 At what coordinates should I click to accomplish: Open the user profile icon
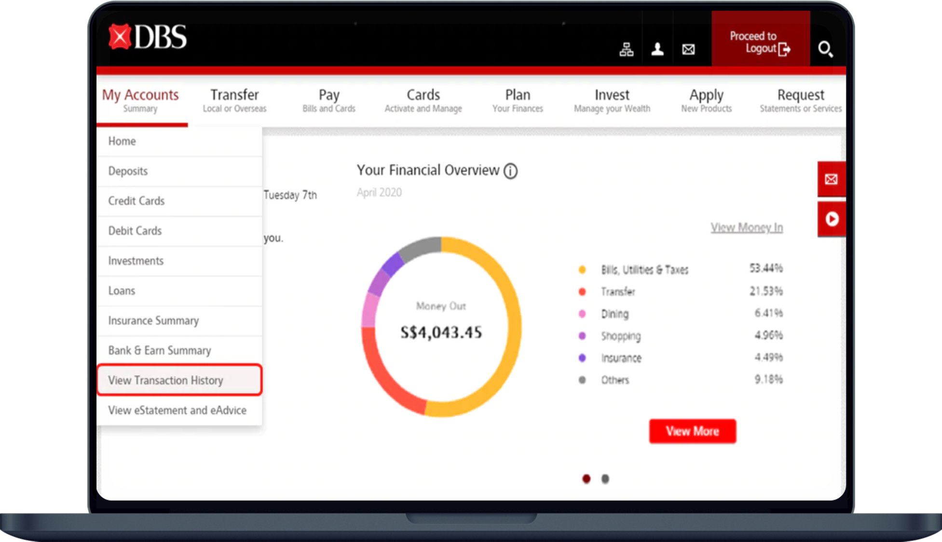click(x=657, y=49)
